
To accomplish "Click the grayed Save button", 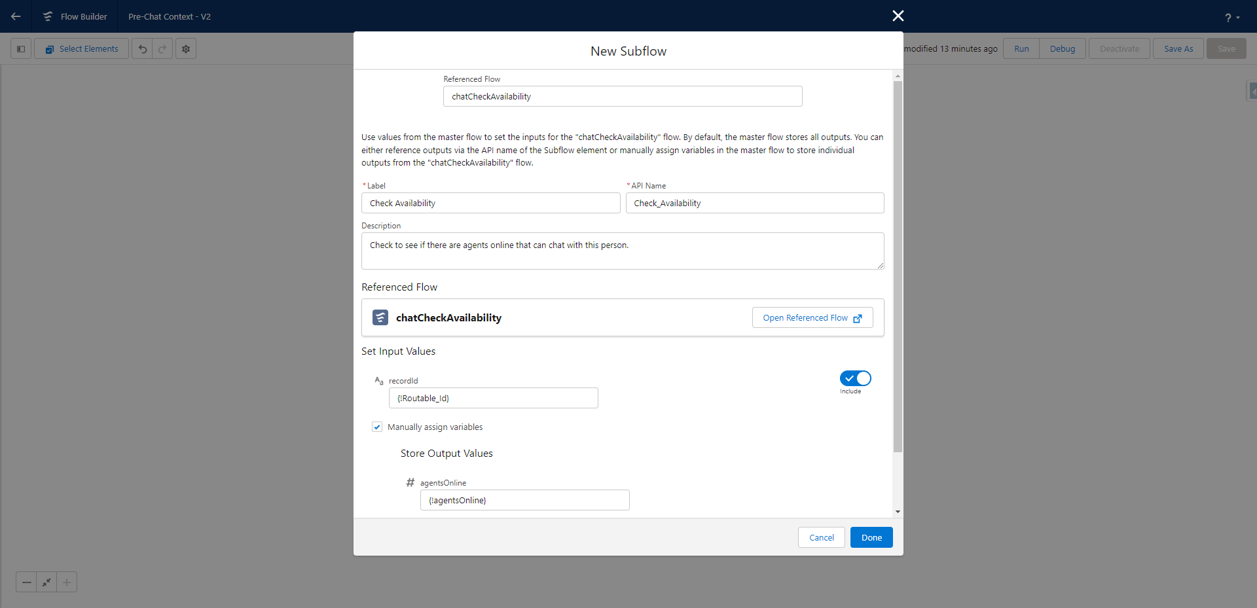I will 1226,49.
